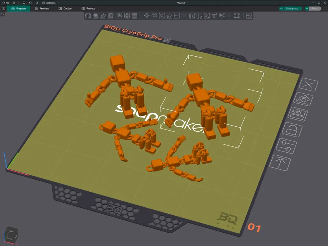Split selection to parts
The height and width of the screenshot is (246, 328).
127,16
